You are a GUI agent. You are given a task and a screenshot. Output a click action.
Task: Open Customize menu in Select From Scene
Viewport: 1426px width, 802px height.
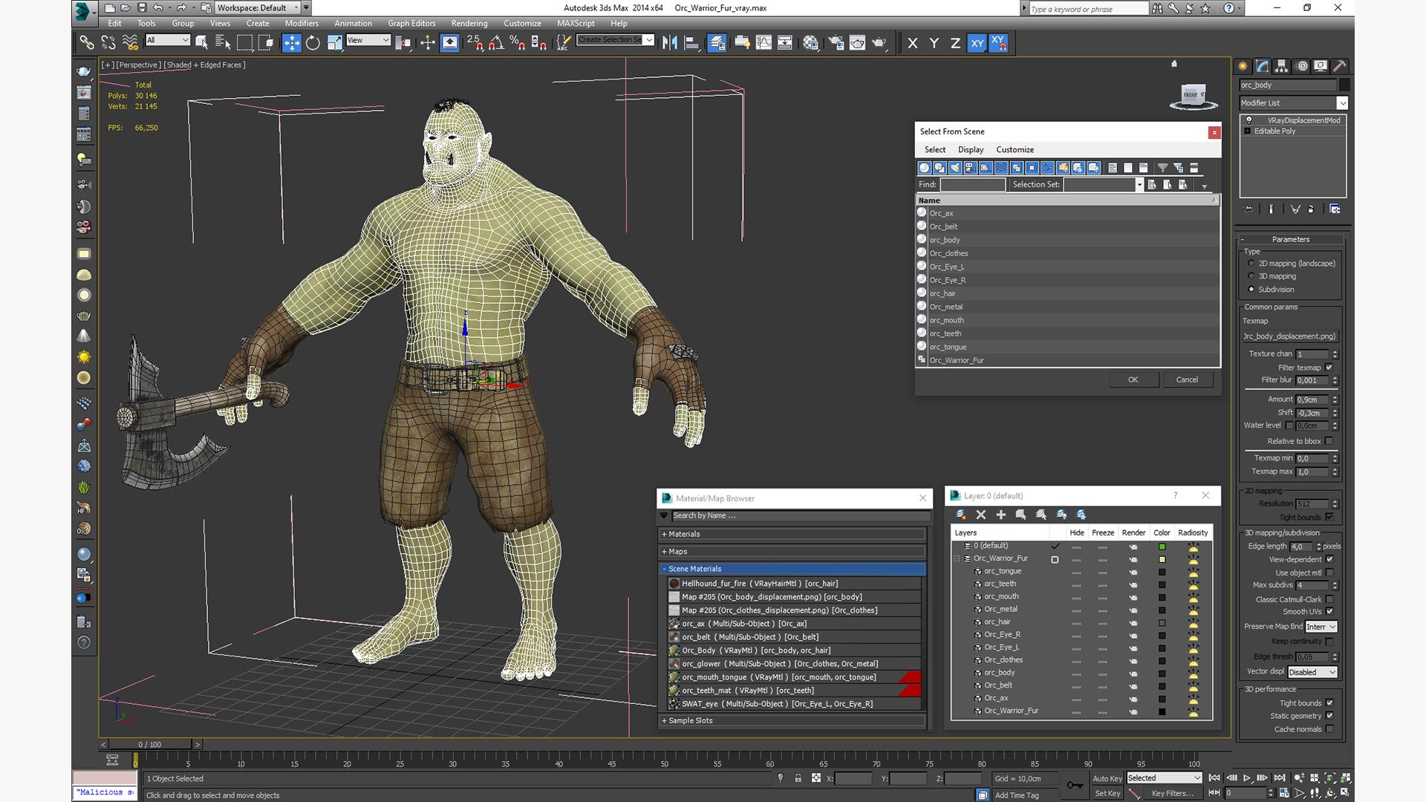coord(1015,149)
